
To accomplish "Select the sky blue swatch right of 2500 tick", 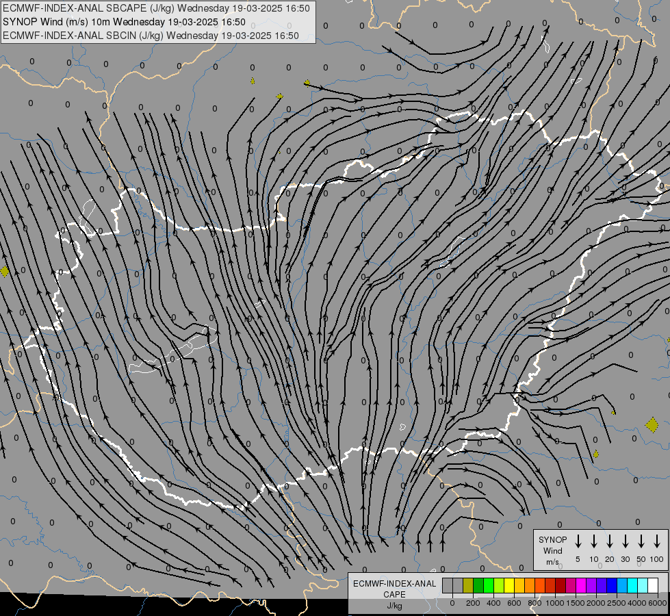I will 622,586.
